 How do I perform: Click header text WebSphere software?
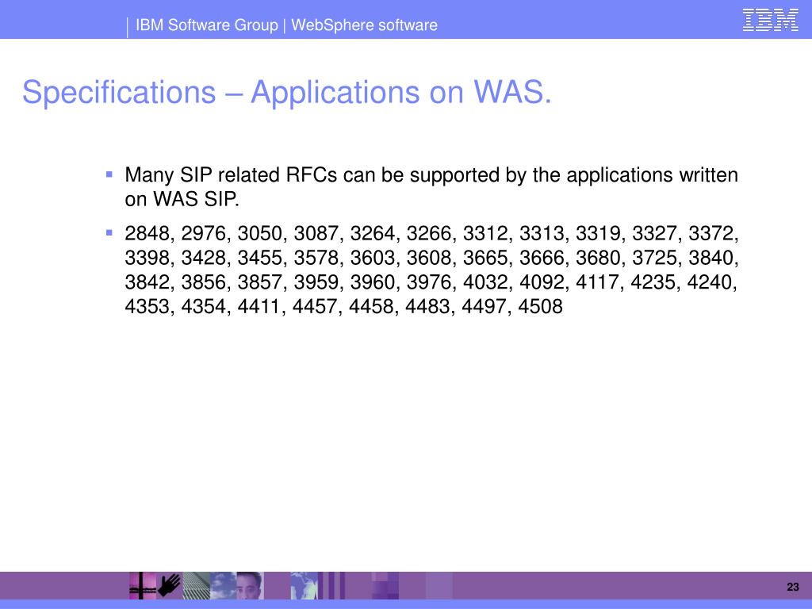364,25
